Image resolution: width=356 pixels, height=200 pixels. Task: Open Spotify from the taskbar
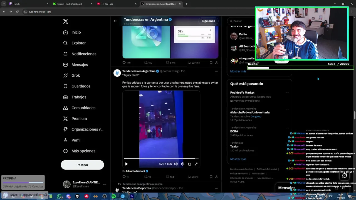pos(113,196)
